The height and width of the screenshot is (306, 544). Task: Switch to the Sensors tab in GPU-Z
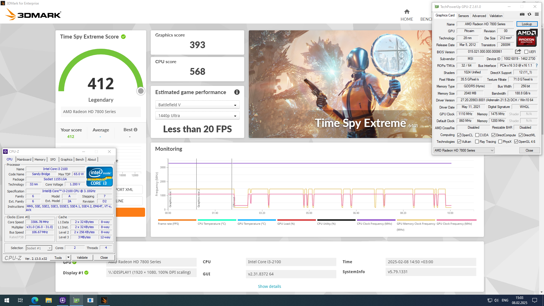463,16
